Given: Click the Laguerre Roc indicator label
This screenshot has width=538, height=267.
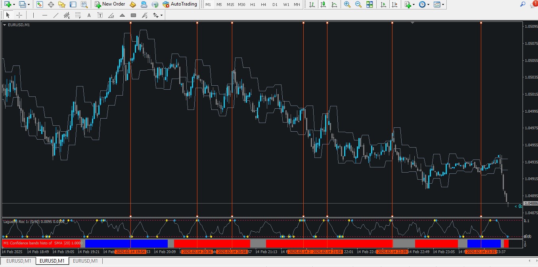Looking at the screenshot, I should click(33, 222).
